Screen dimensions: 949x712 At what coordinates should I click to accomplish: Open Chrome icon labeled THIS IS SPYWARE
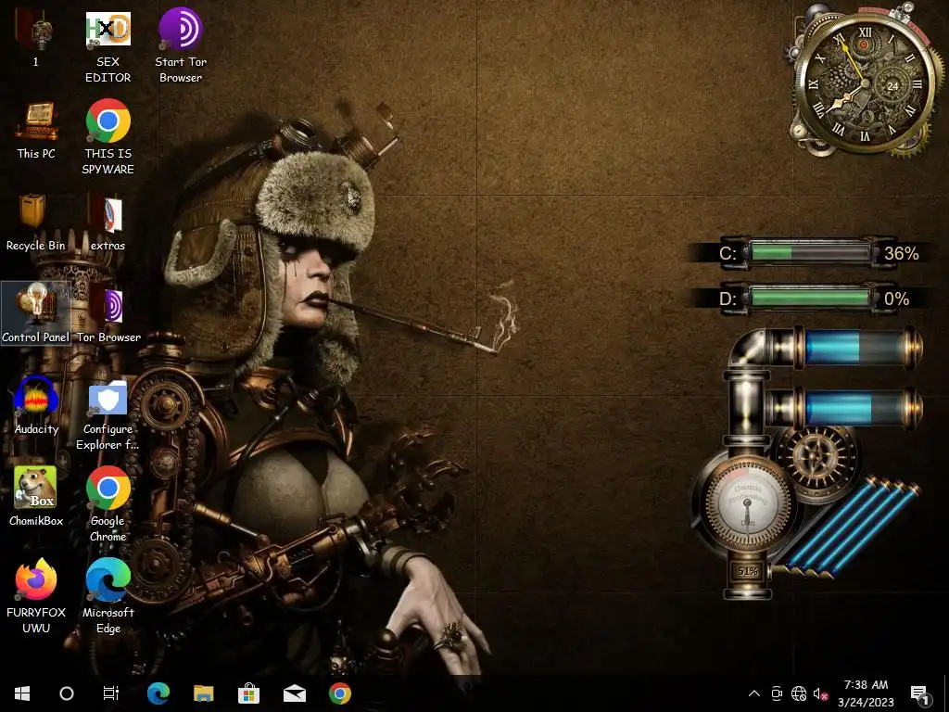108,137
